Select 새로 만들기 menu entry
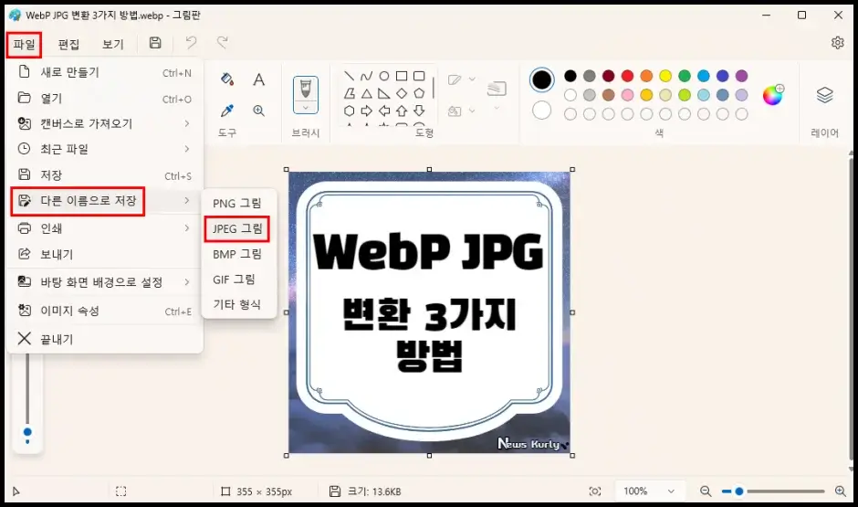Viewport: 858px width, 507px height. [x=105, y=72]
